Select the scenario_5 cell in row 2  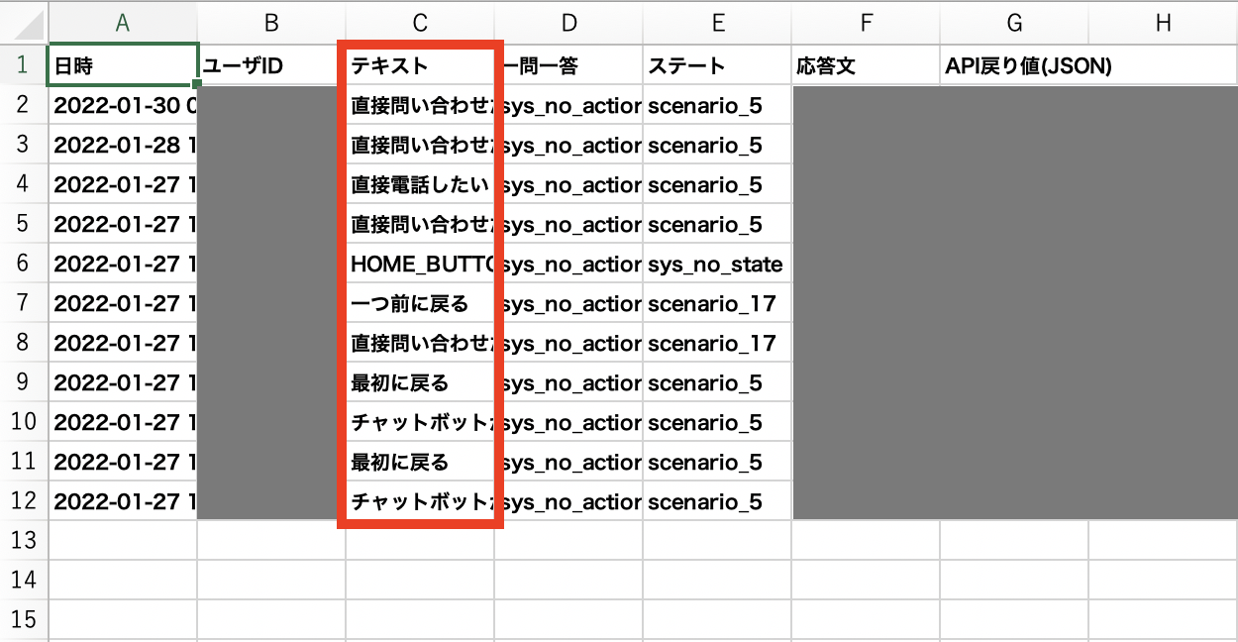pos(717,105)
